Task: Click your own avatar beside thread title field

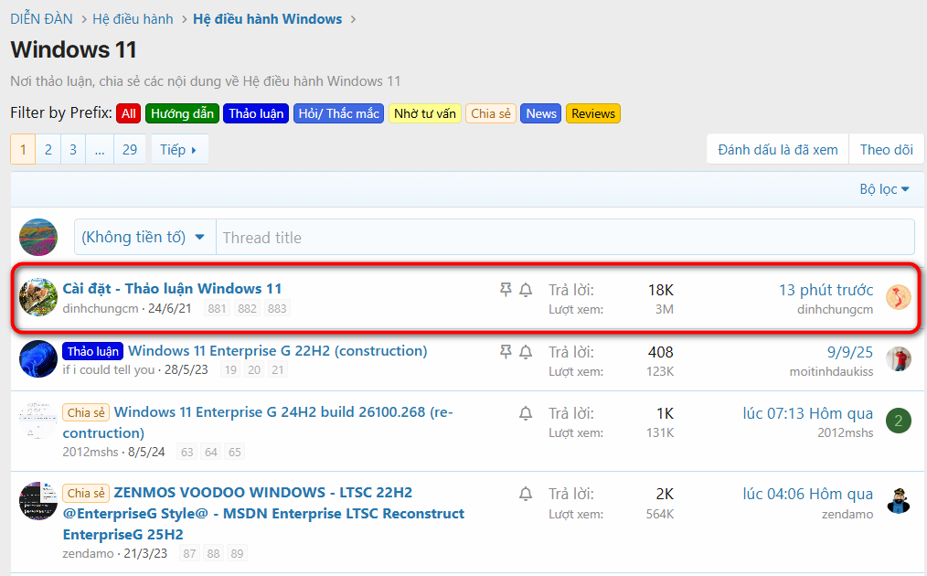Action: click(38, 237)
